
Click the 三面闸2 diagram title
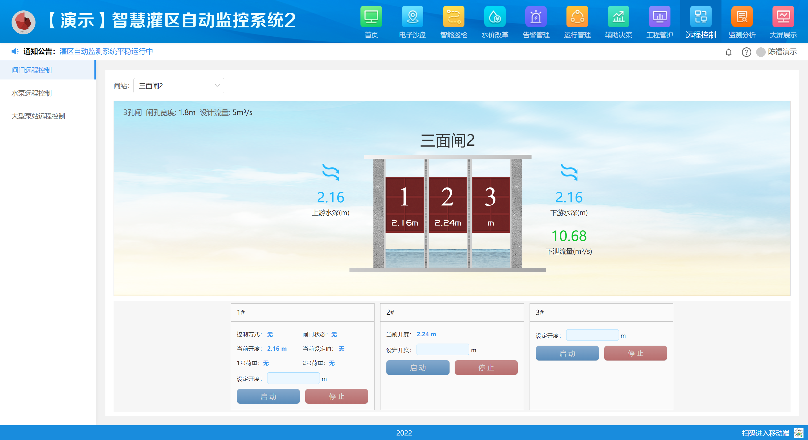pos(447,140)
